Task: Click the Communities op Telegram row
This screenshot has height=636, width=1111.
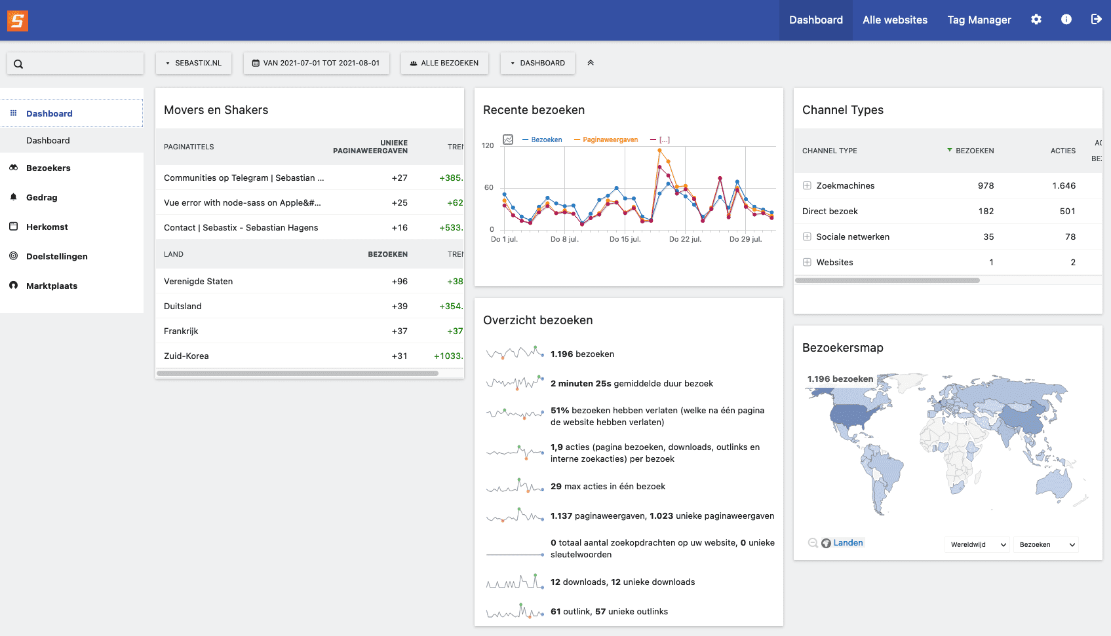Action: click(x=309, y=178)
